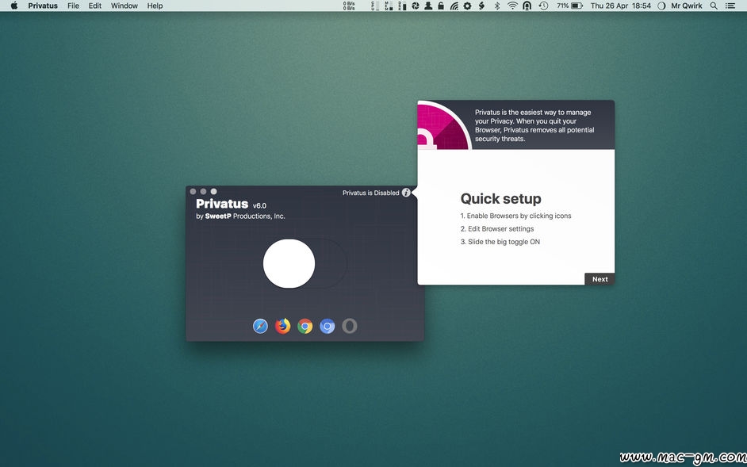
Task: Click the info icon beside Privatus is Disabled
Action: [x=406, y=193]
